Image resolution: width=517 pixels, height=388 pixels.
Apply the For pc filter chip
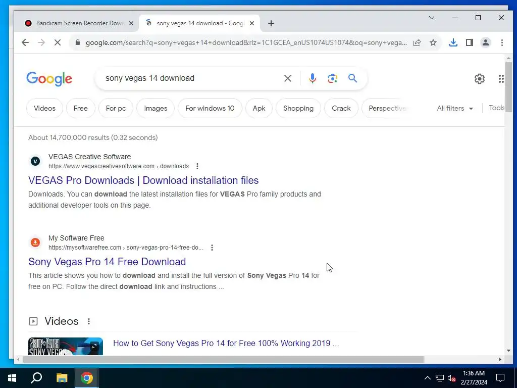coord(116,108)
